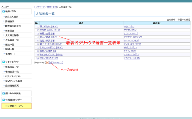Click the reading トヨタ,カズヒコ link
The height and width of the screenshot is (119, 192).
click(130, 48)
